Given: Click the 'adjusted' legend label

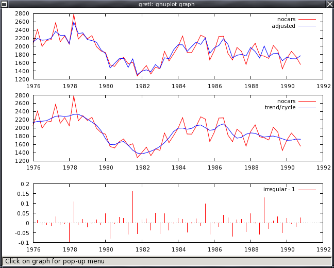Looking at the screenshot, I should (283, 25).
